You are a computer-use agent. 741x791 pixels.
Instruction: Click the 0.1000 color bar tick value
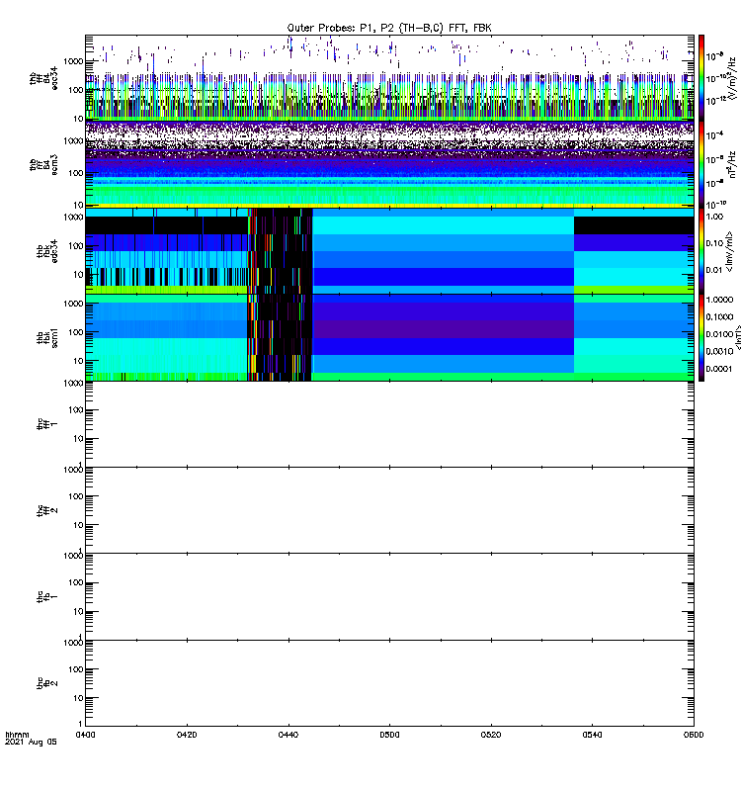pyautogui.click(x=719, y=316)
